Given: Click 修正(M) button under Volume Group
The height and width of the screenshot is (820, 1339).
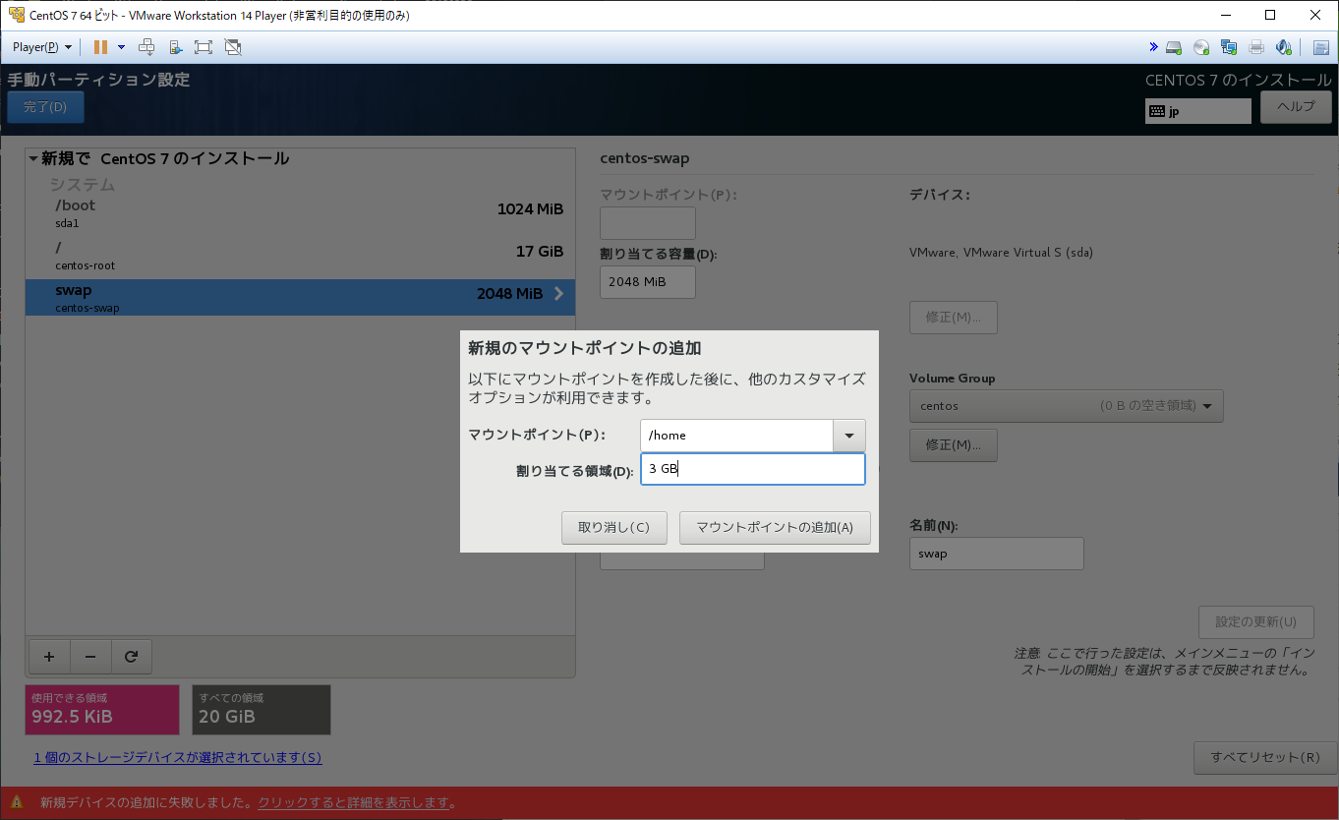Looking at the screenshot, I should 954,445.
